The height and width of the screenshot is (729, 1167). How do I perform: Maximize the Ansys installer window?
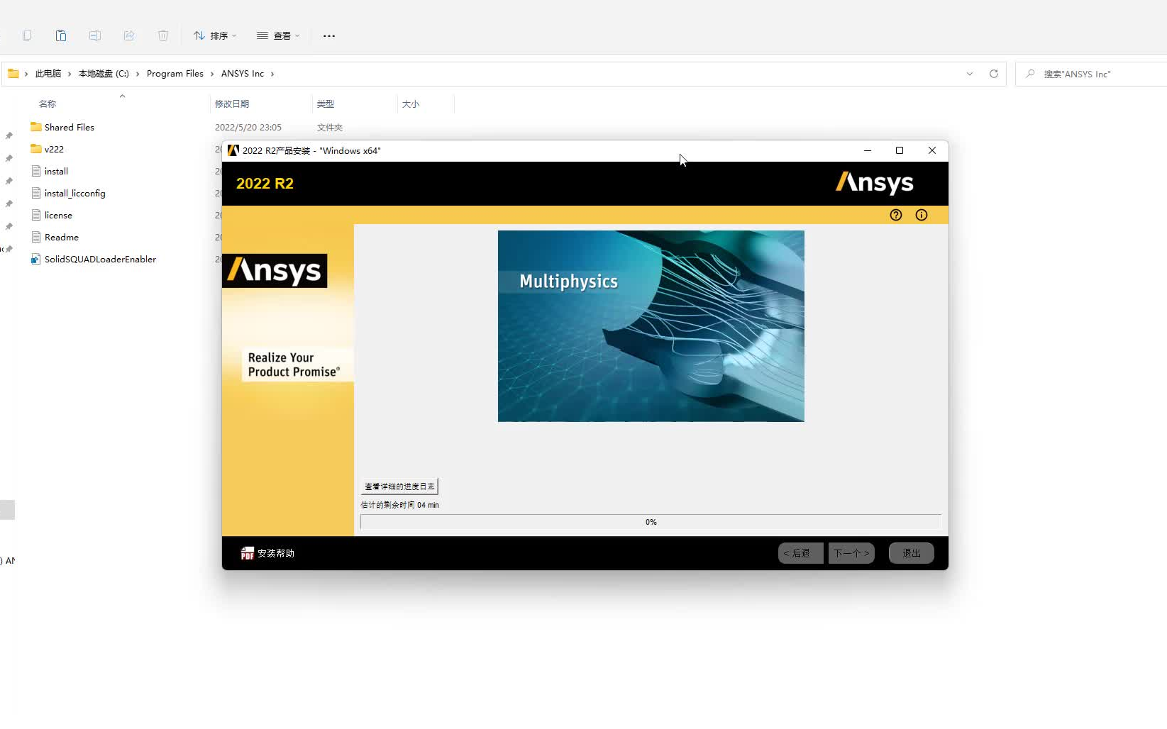point(900,150)
